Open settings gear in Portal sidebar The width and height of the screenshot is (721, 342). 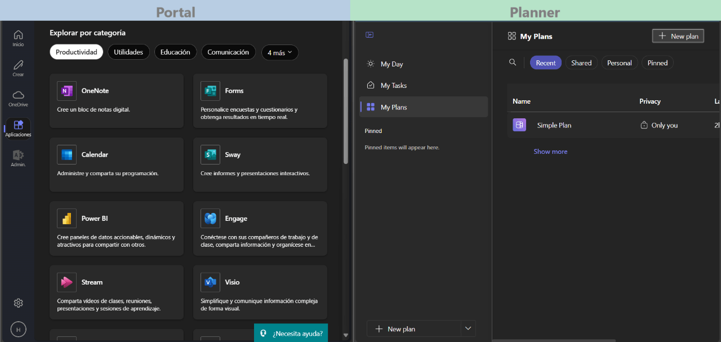pos(18,303)
